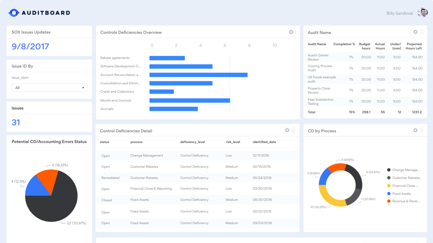Open the CD by Process settings gear

(415, 130)
